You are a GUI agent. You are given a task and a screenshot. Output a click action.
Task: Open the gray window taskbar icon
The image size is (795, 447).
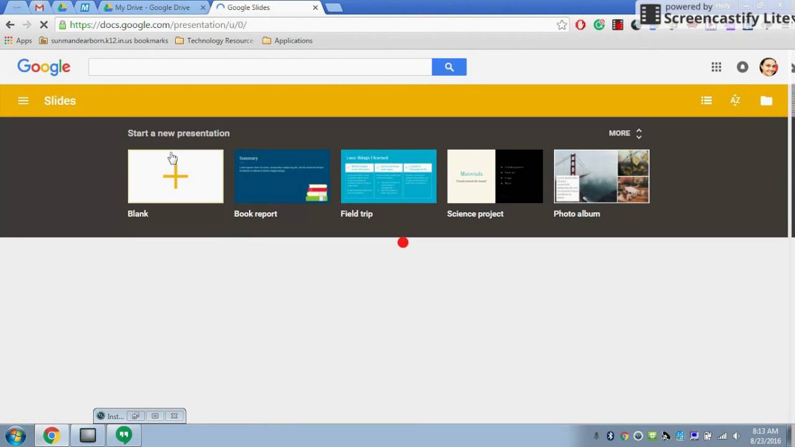tap(88, 436)
